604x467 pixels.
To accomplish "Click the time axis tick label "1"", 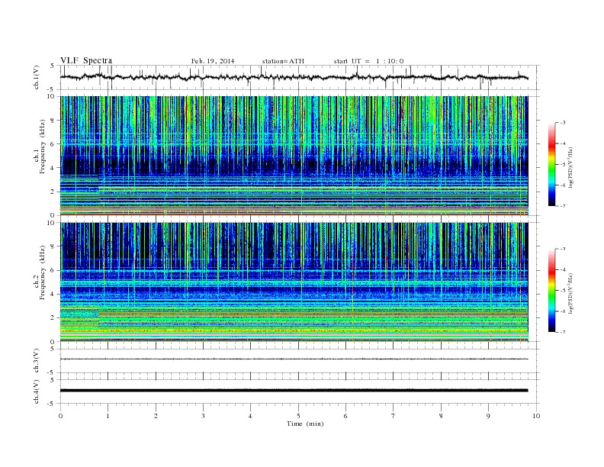I will click(108, 416).
